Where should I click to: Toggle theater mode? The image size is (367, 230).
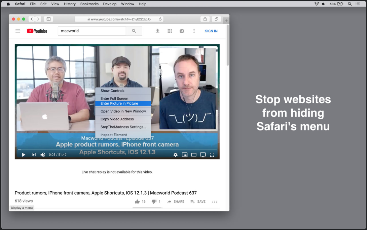tap(194, 155)
